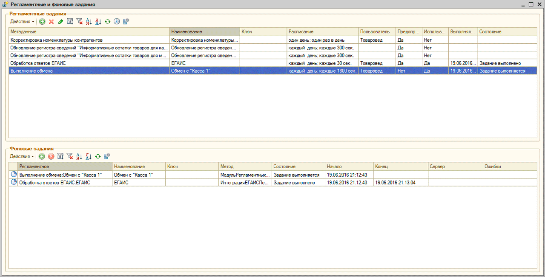Screen dimensions: 545x277
Task: Cancel background job with red circle icon
Action: [x=51, y=156]
